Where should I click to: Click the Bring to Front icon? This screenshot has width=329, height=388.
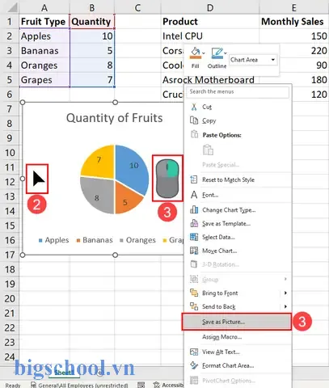pyautogui.click(x=194, y=293)
